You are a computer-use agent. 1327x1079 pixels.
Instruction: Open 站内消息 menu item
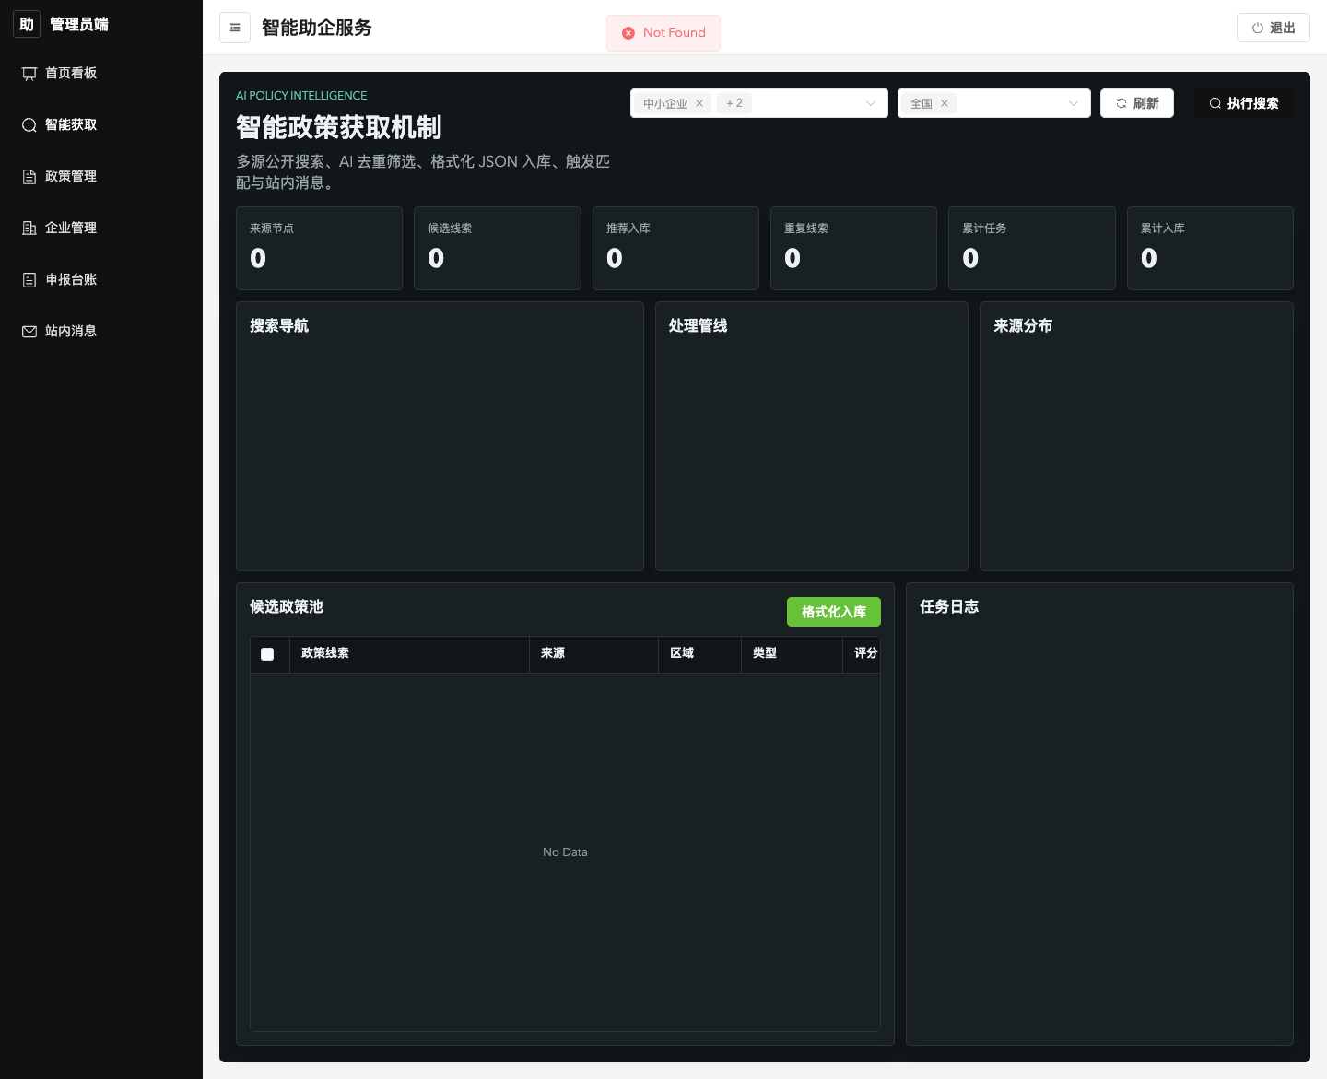pyautogui.click(x=101, y=332)
